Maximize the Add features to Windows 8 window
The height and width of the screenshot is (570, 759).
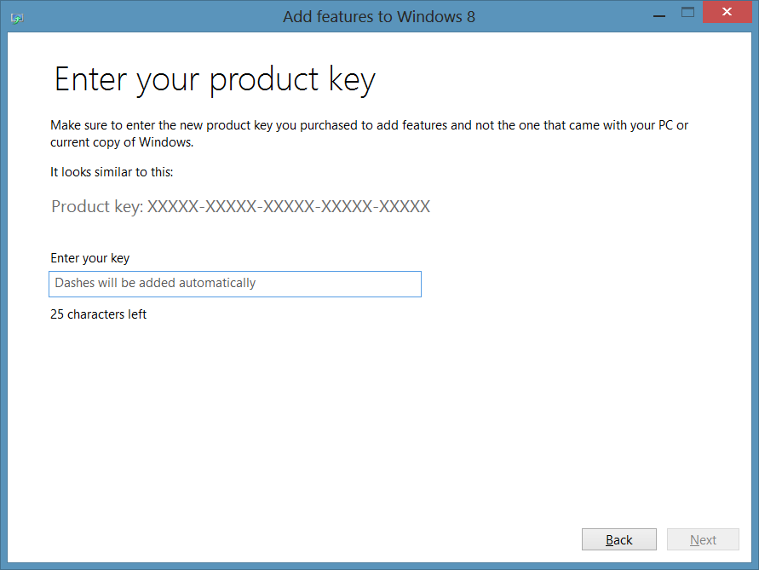coord(688,14)
